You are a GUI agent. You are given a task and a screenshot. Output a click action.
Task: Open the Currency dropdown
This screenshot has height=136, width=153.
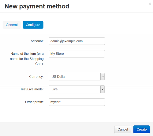[77, 77]
